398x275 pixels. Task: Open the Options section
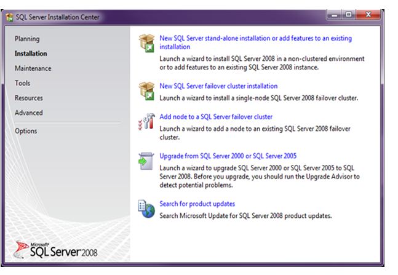click(26, 131)
